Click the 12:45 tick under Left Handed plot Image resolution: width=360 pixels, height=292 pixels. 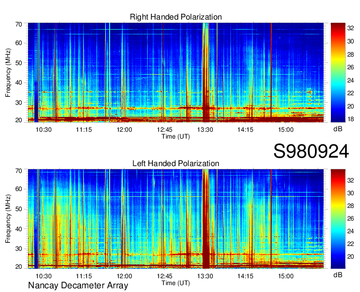point(165,276)
